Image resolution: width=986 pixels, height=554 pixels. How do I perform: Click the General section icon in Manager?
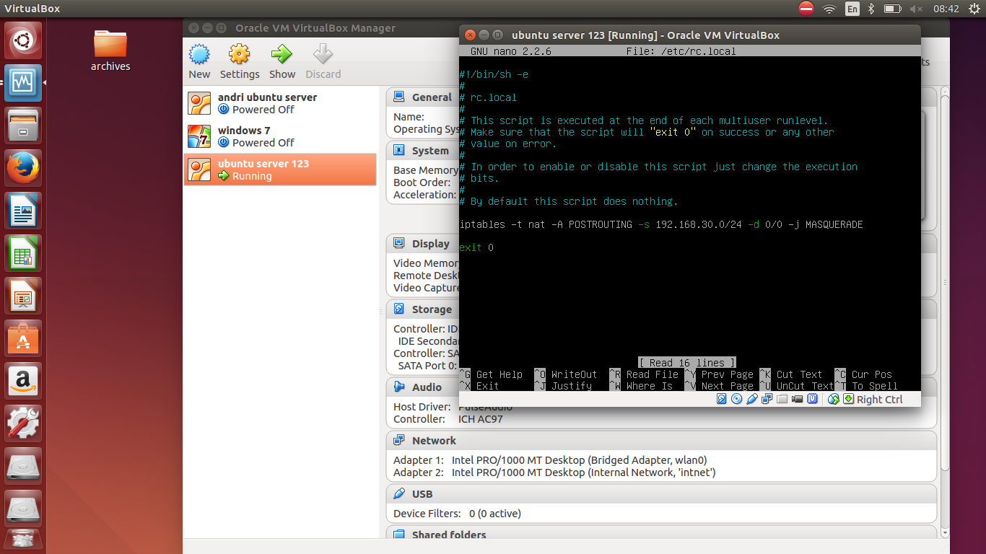click(x=399, y=97)
